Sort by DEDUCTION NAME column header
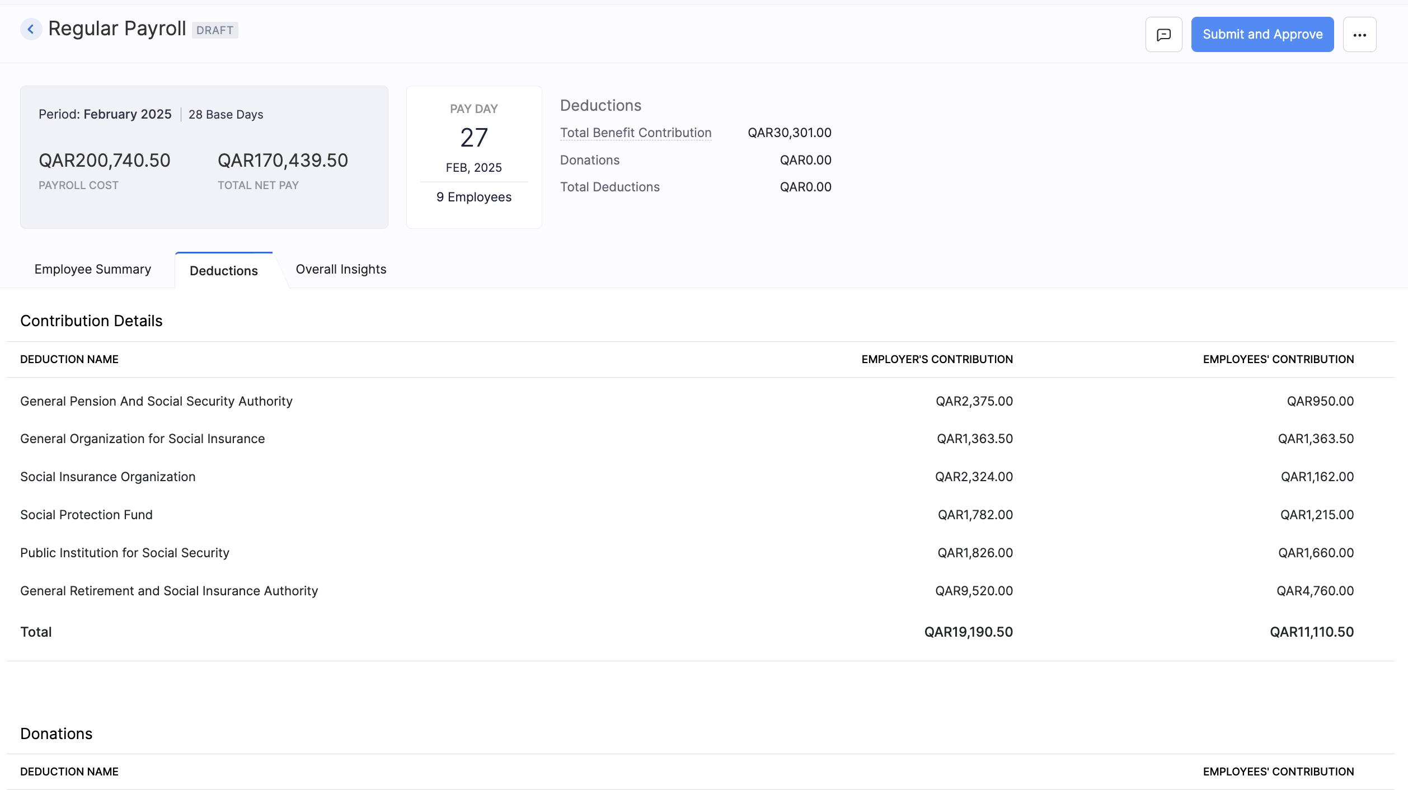Image resolution: width=1408 pixels, height=790 pixels. pyautogui.click(x=69, y=359)
